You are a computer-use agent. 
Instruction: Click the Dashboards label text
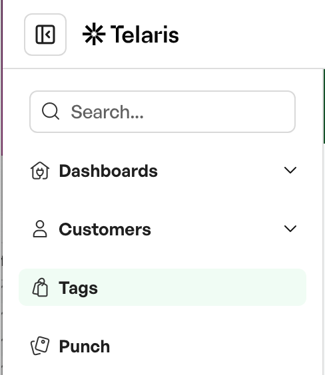[x=109, y=171]
